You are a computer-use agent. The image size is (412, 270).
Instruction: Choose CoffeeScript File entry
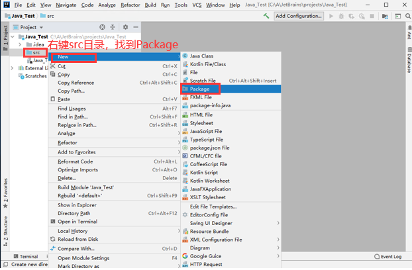pyautogui.click(x=231, y=164)
